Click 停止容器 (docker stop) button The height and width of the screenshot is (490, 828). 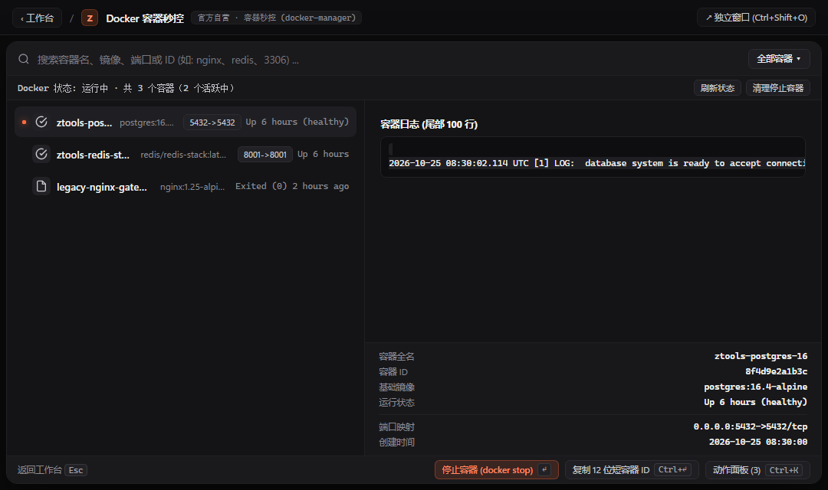(496, 469)
